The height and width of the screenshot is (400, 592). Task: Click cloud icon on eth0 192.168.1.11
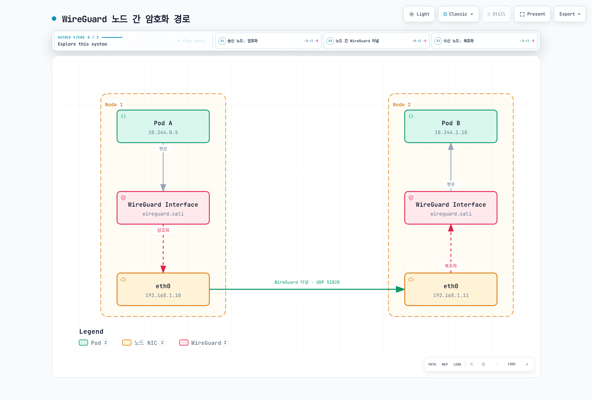coord(411,279)
